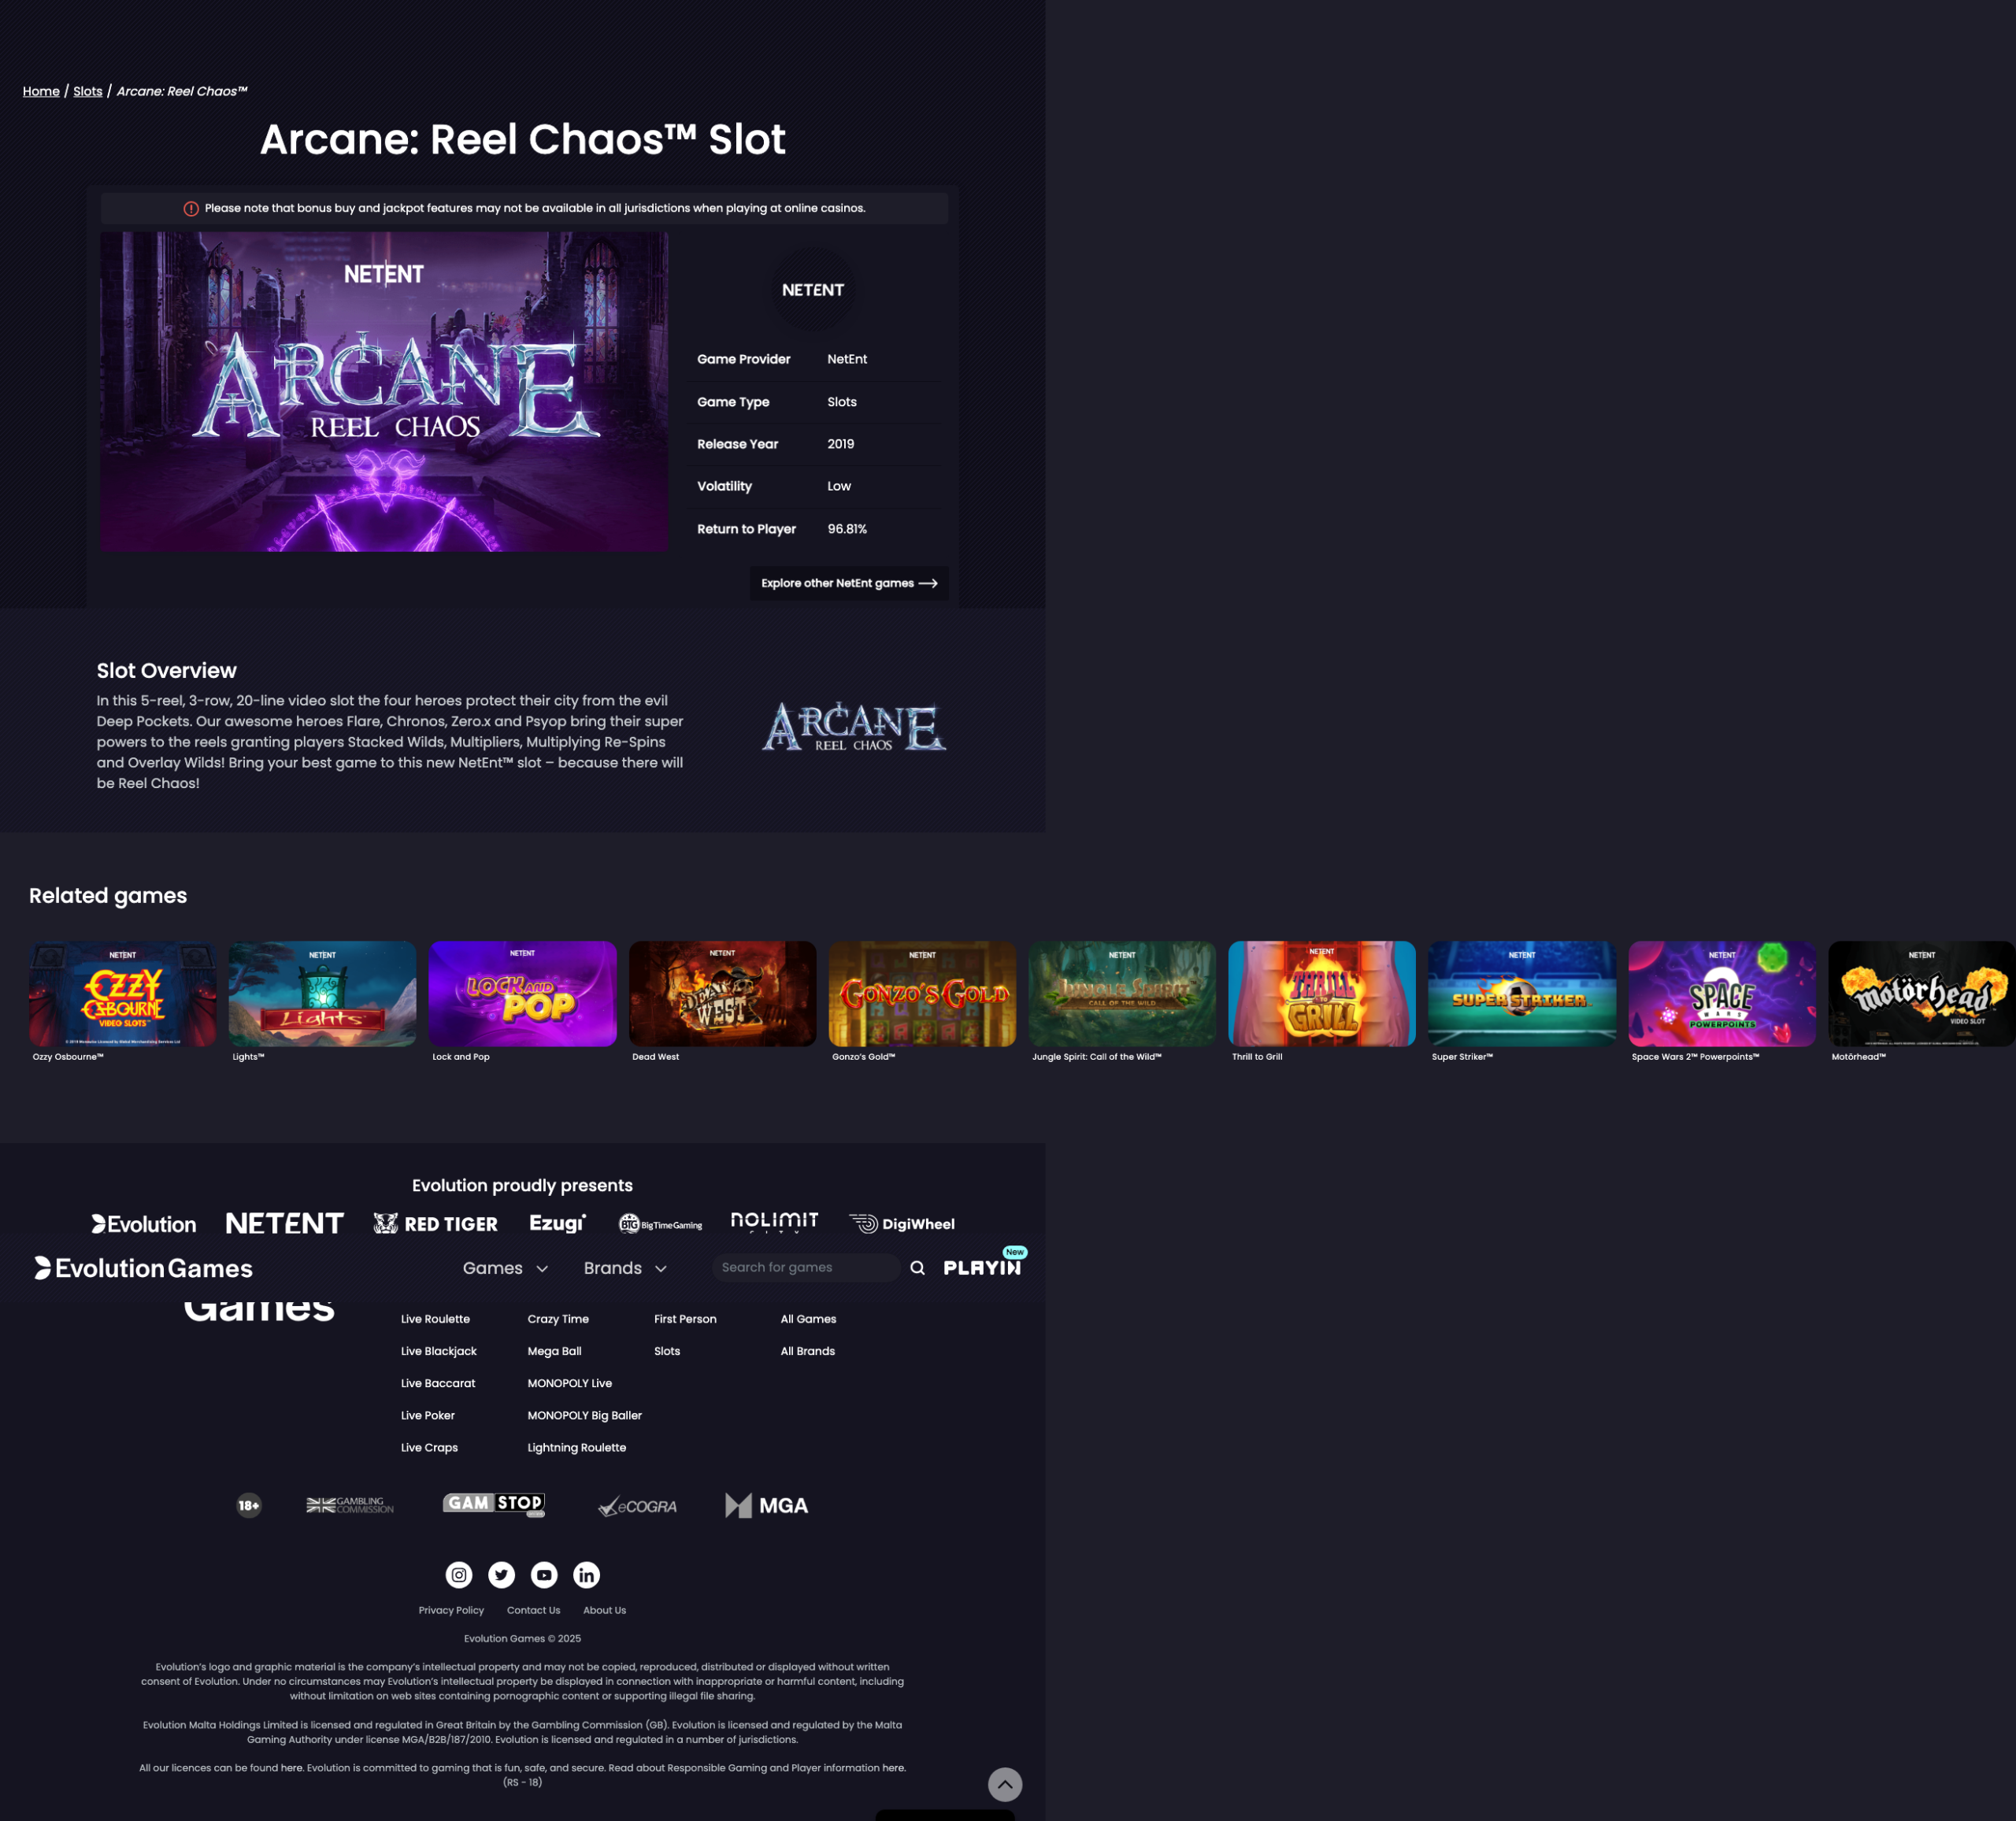The width and height of the screenshot is (2016, 1821).
Task: Open Slots link in footer menu
Action: [667, 1351]
